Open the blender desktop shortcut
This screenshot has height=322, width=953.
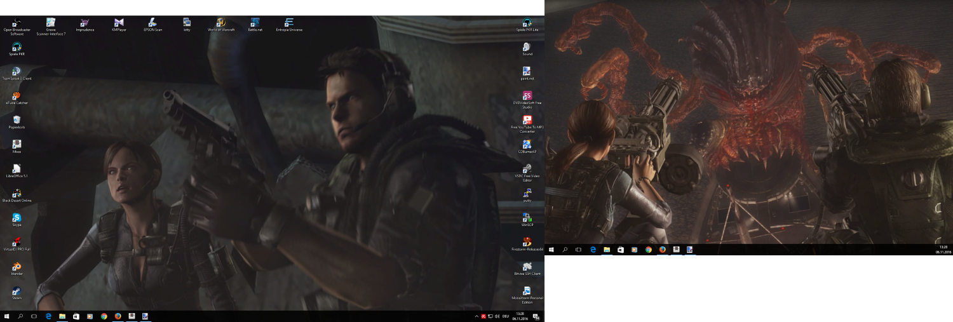click(x=17, y=267)
